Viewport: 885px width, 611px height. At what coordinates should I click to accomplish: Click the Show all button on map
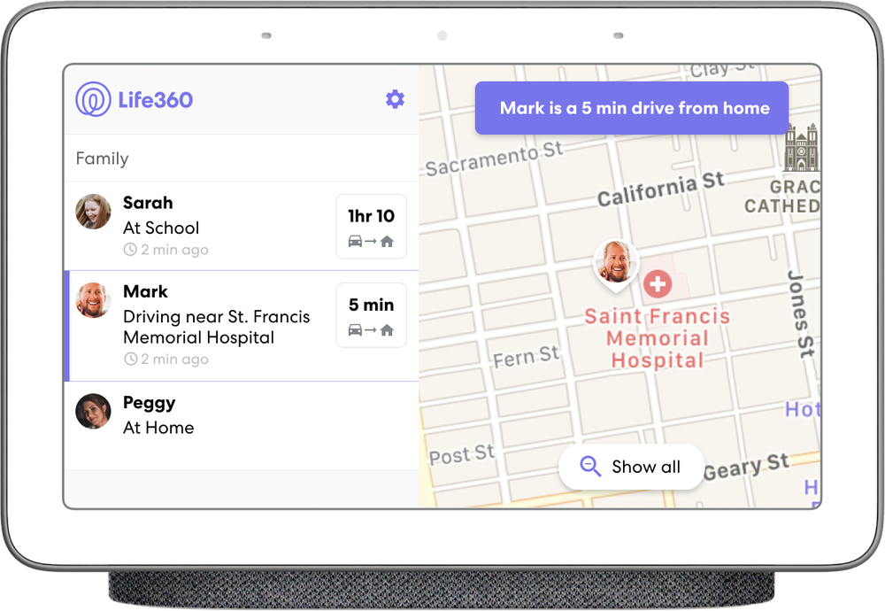pos(631,467)
